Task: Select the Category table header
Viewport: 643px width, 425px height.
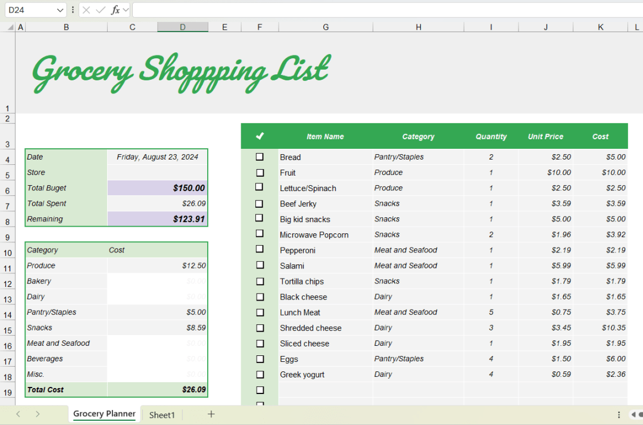Action: 418,136
